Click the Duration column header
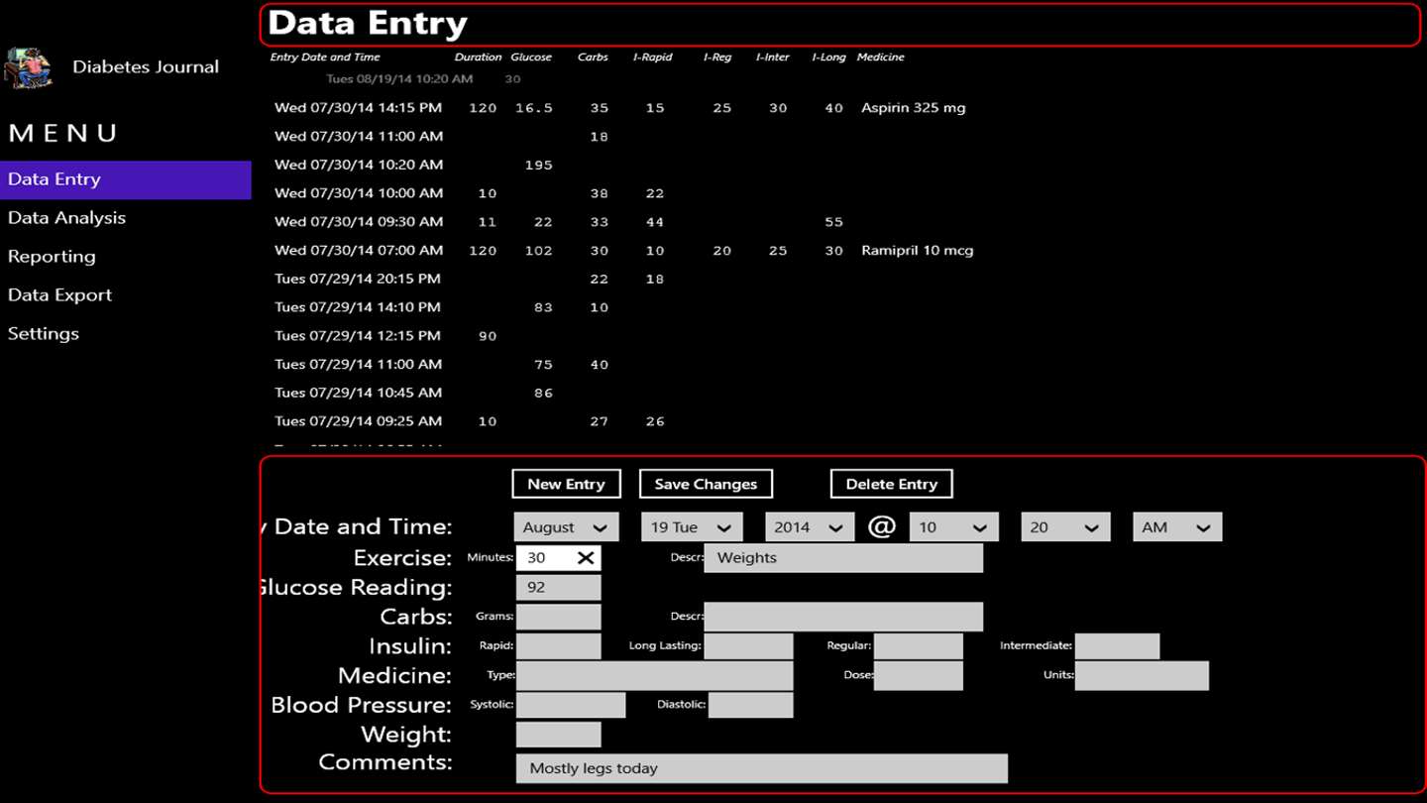1427x803 pixels. 479,57
